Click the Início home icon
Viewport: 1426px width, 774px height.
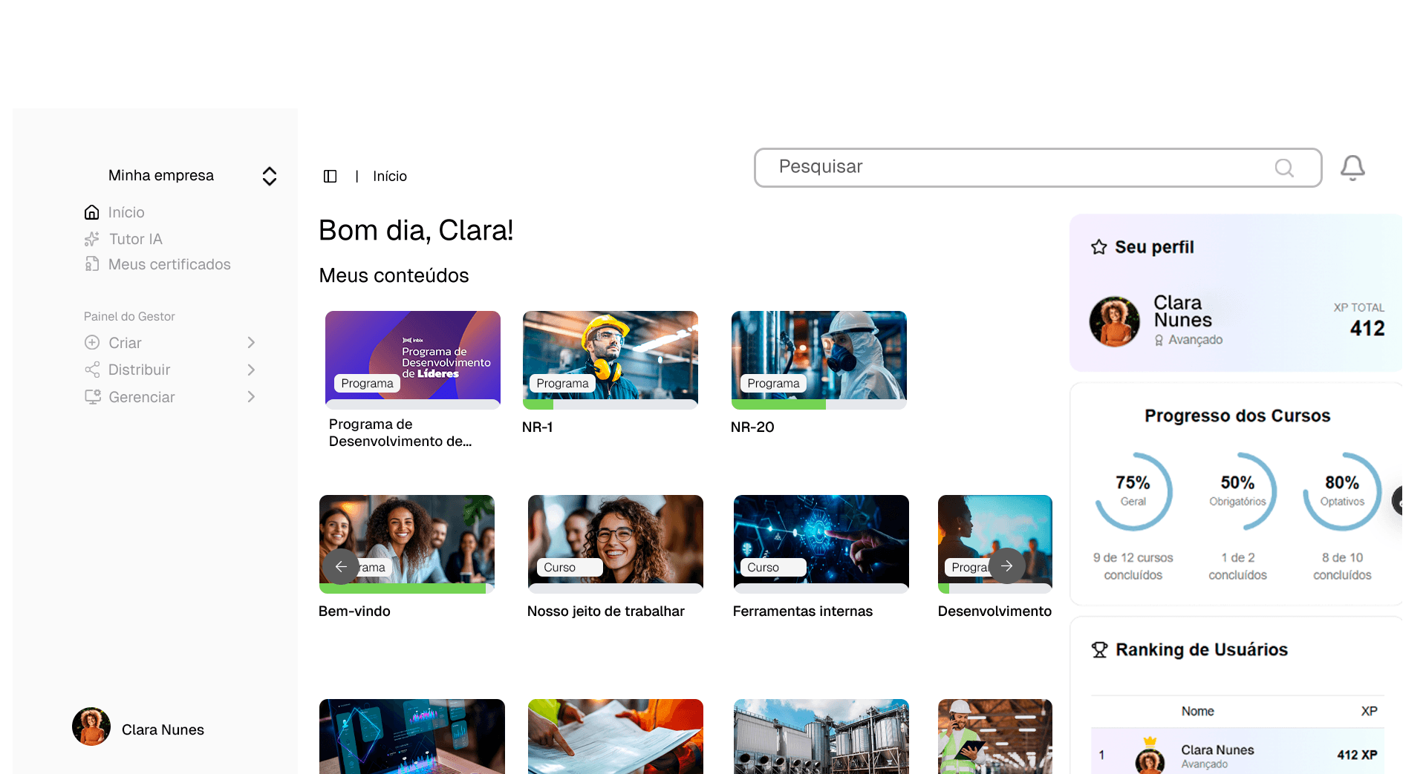(91, 212)
